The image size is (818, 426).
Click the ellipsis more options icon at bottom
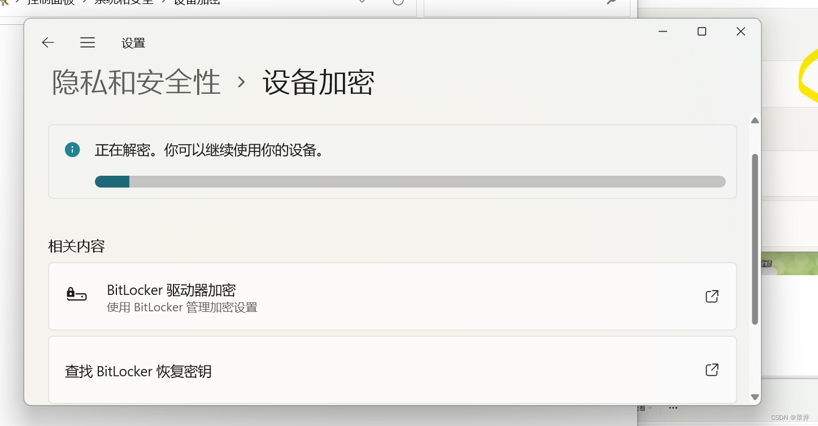point(673,407)
